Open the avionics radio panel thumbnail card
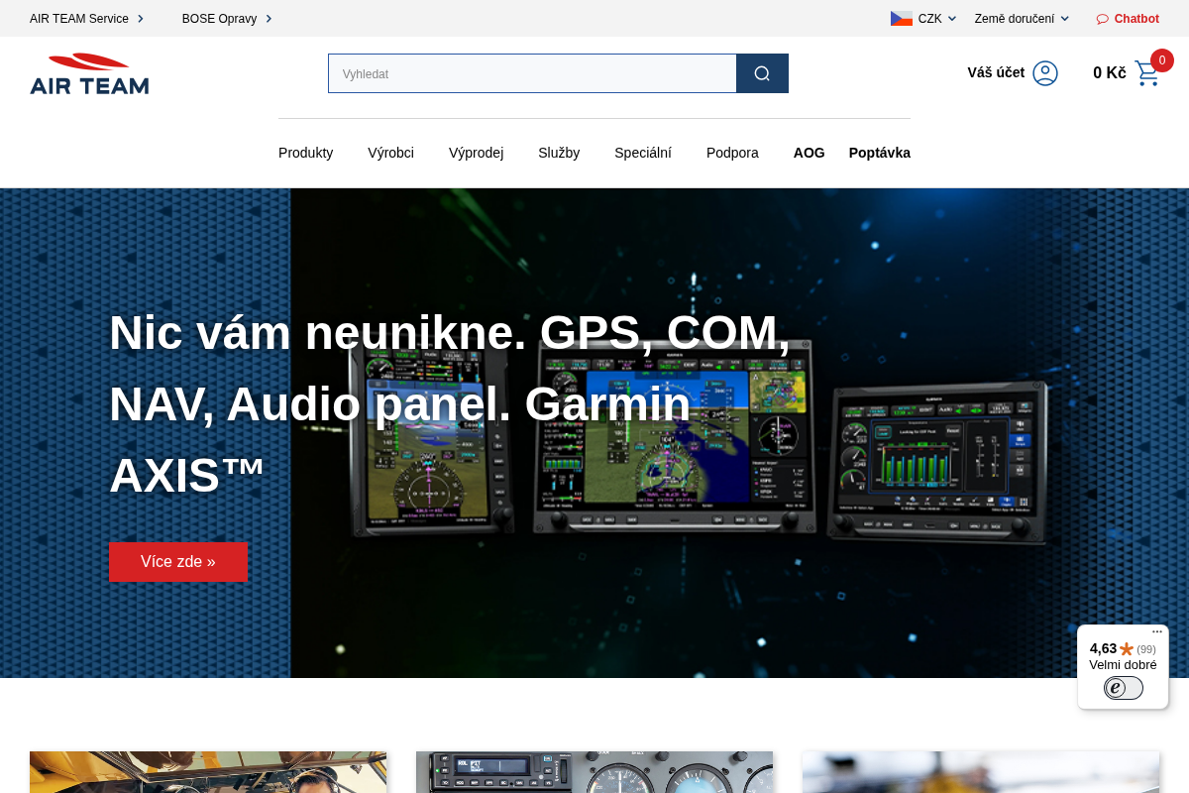1189x793 pixels. click(x=594, y=772)
